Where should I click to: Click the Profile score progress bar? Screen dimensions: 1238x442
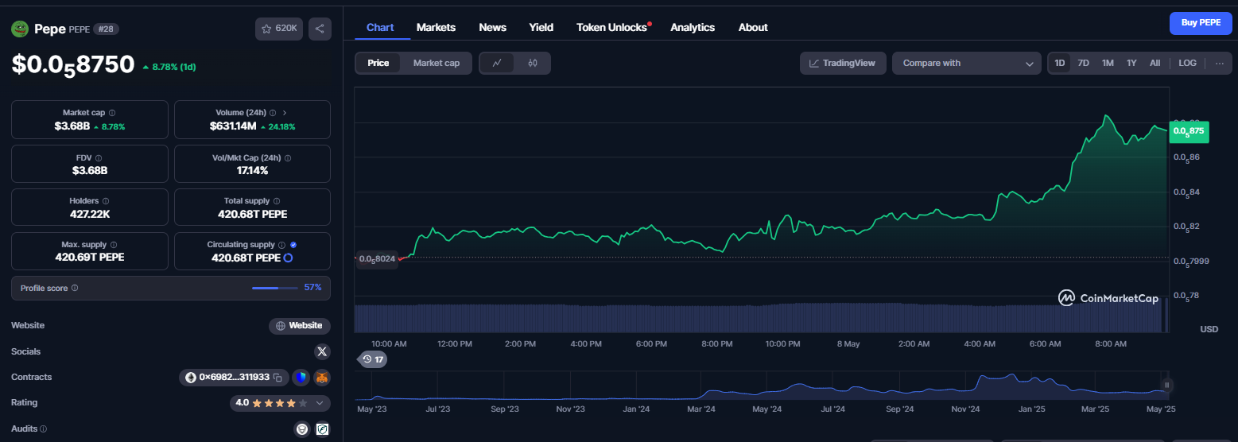pos(275,288)
